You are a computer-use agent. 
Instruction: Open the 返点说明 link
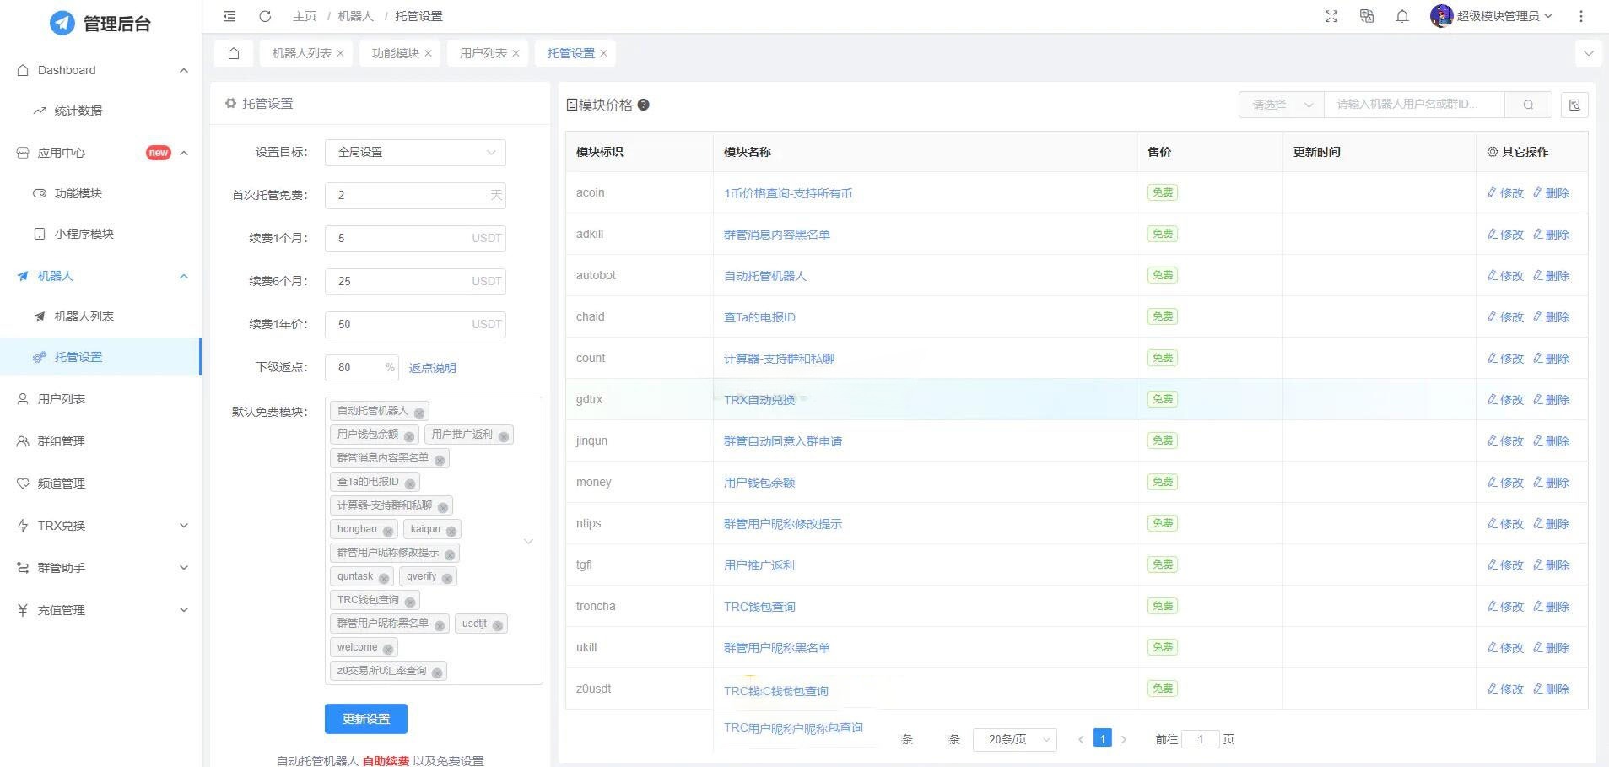tap(432, 367)
